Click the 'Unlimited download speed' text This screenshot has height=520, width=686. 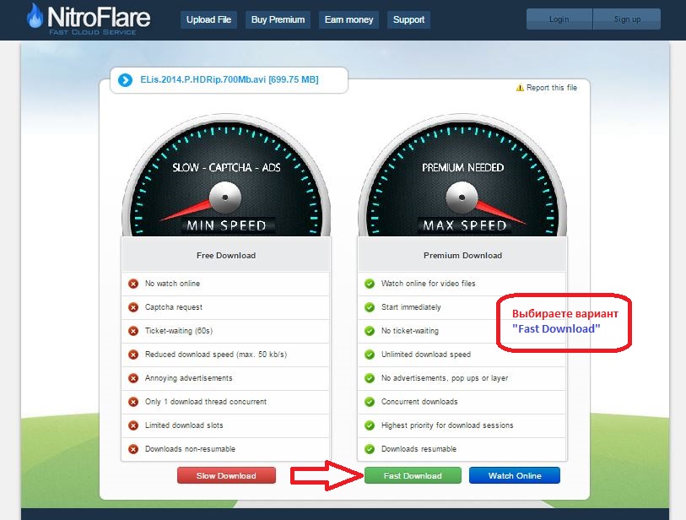(x=426, y=355)
